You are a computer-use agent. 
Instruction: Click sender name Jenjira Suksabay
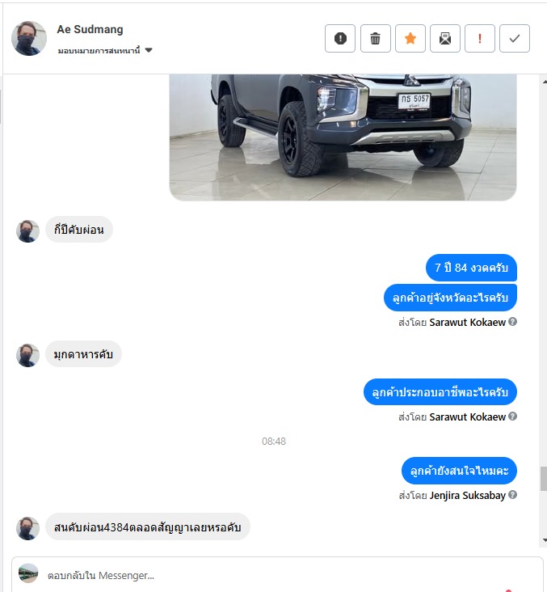coord(467,495)
